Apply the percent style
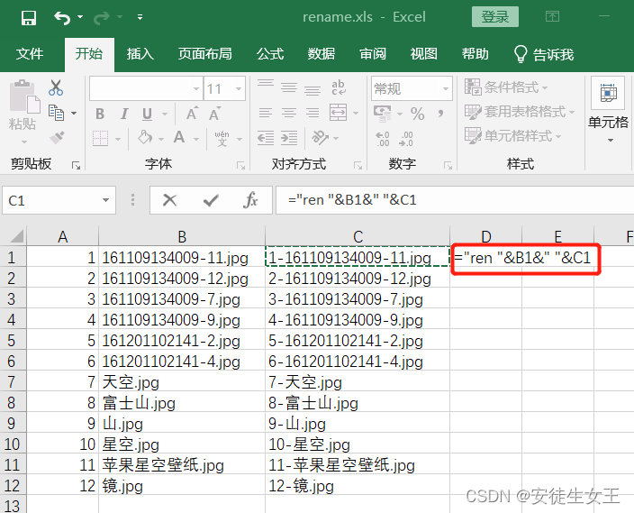 tap(417, 114)
